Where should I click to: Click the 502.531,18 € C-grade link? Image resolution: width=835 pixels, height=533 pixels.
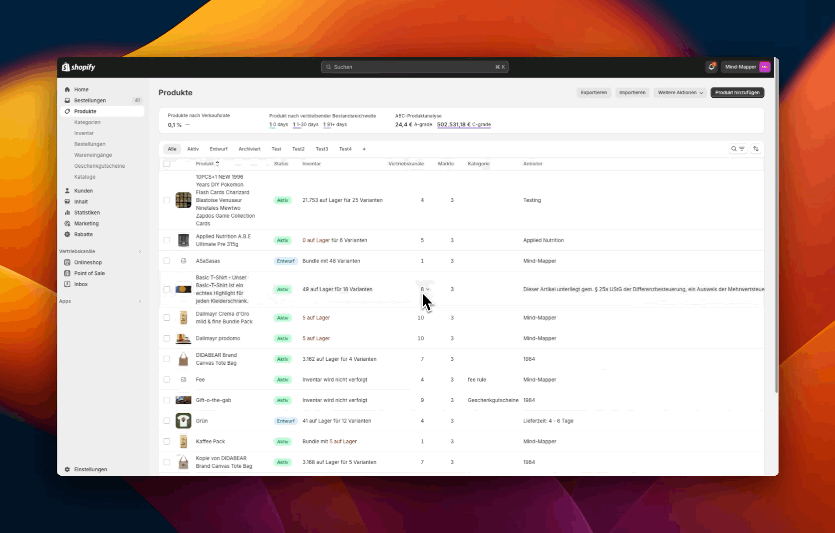click(x=464, y=124)
